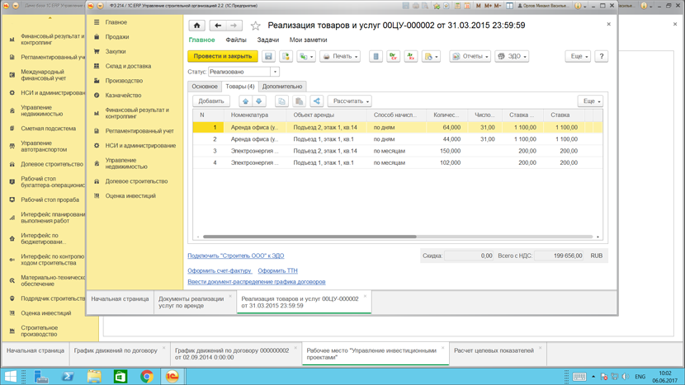This screenshot has height=385, width=685.
Task: Open Оценка инвестиций in front window menu
Action: (x=130, y=196)
